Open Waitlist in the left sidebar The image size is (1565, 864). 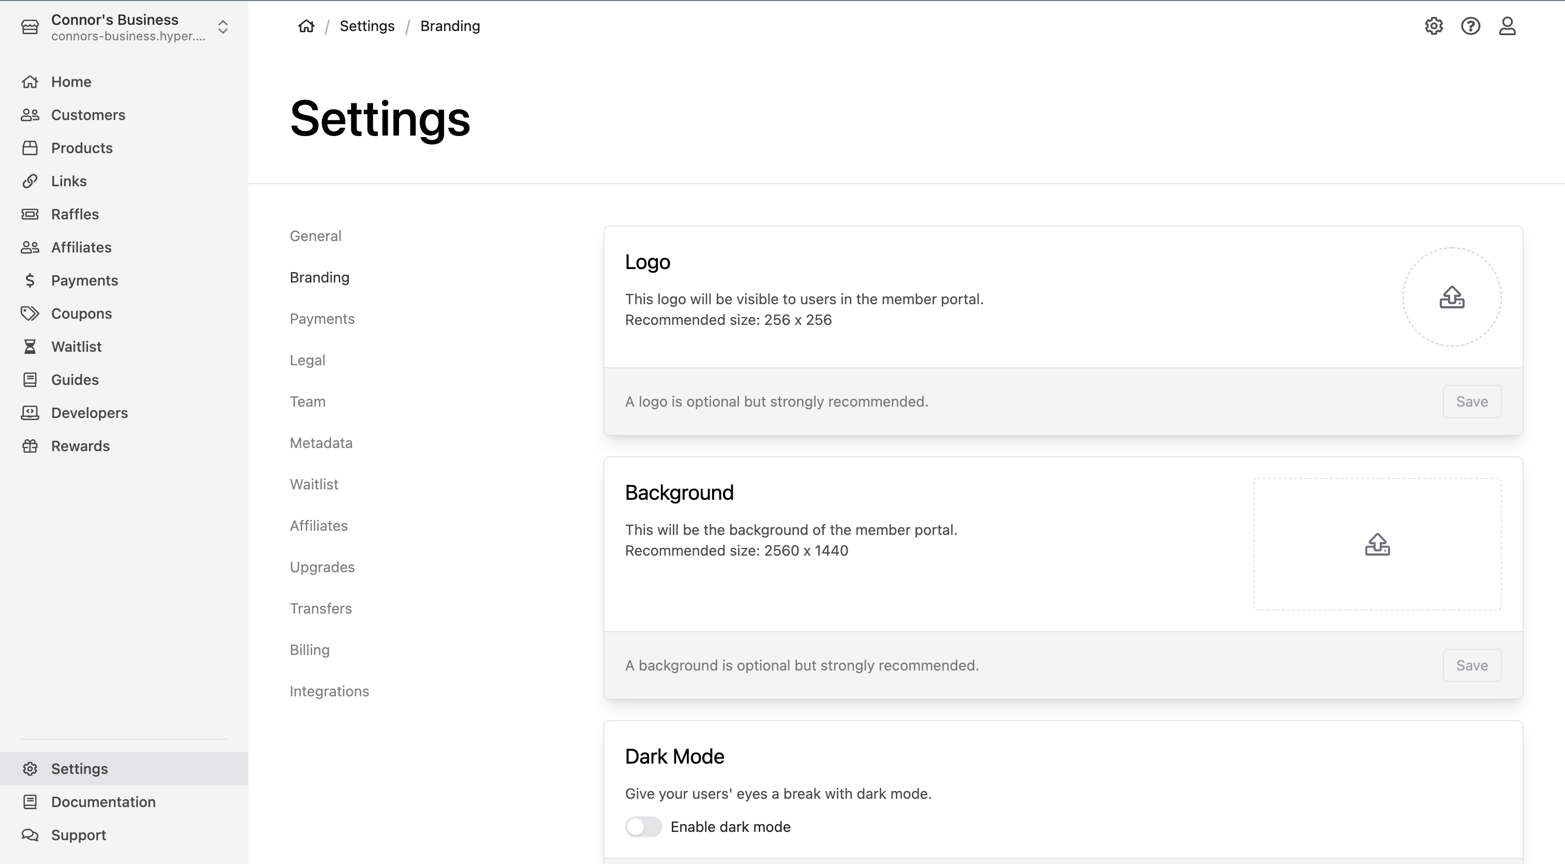[x=76, y=347]
